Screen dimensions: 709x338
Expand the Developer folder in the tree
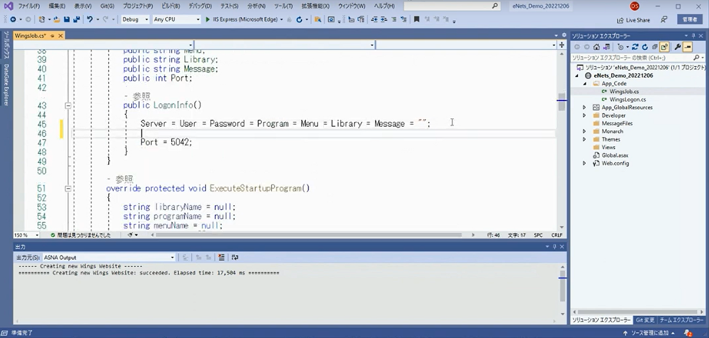[x=584, y=115]
